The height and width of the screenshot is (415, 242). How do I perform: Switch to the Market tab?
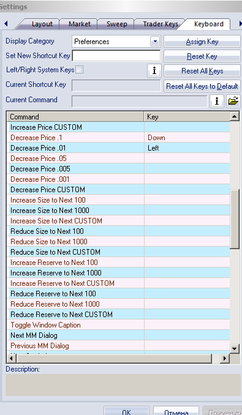pos(80,24)
